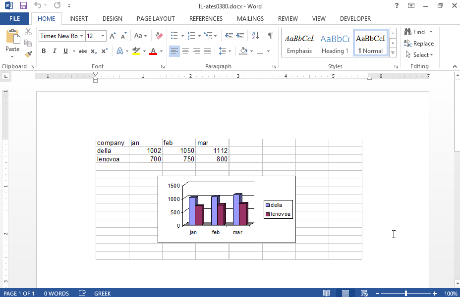Switch to Web Layout view
The image size is (460, 297).
point(364,293)
